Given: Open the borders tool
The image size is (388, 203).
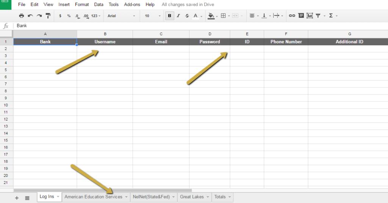Looking at the screenshot, I should coord(223,16).
